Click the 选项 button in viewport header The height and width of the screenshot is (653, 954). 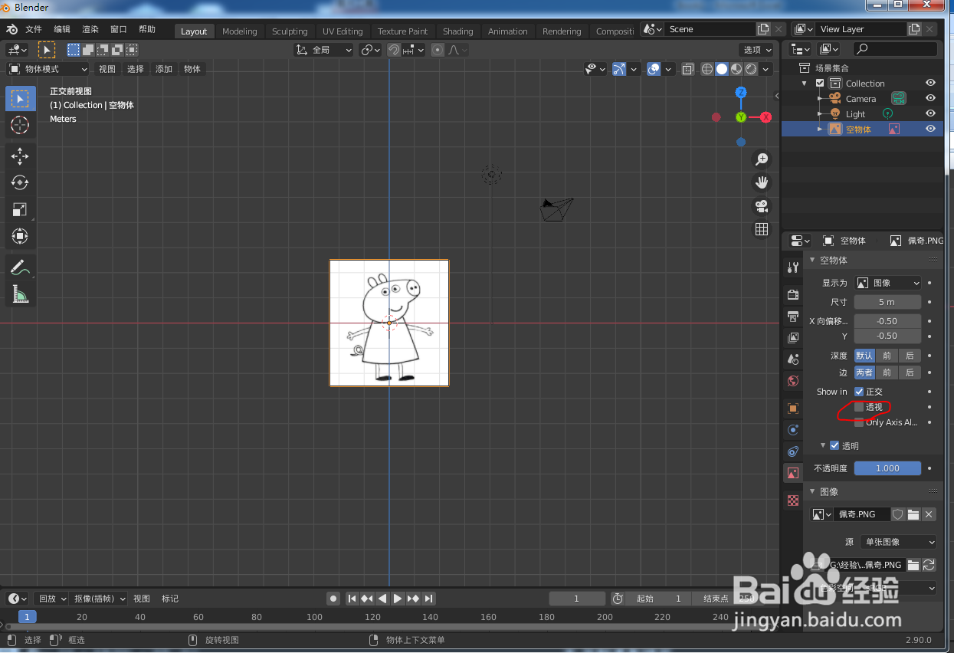[755, 48]
